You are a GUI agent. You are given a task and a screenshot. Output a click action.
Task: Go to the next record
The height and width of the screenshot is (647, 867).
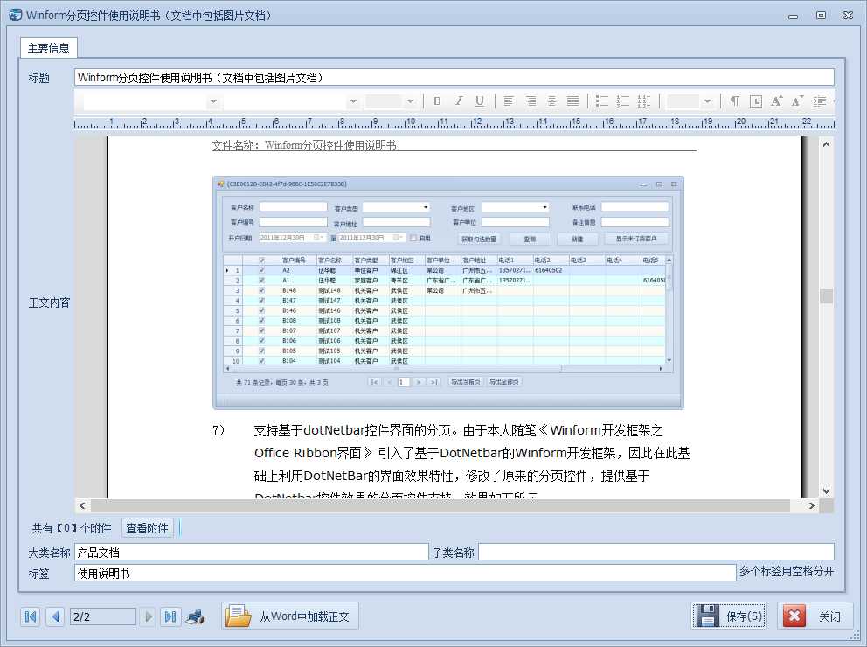click(149, 616)
